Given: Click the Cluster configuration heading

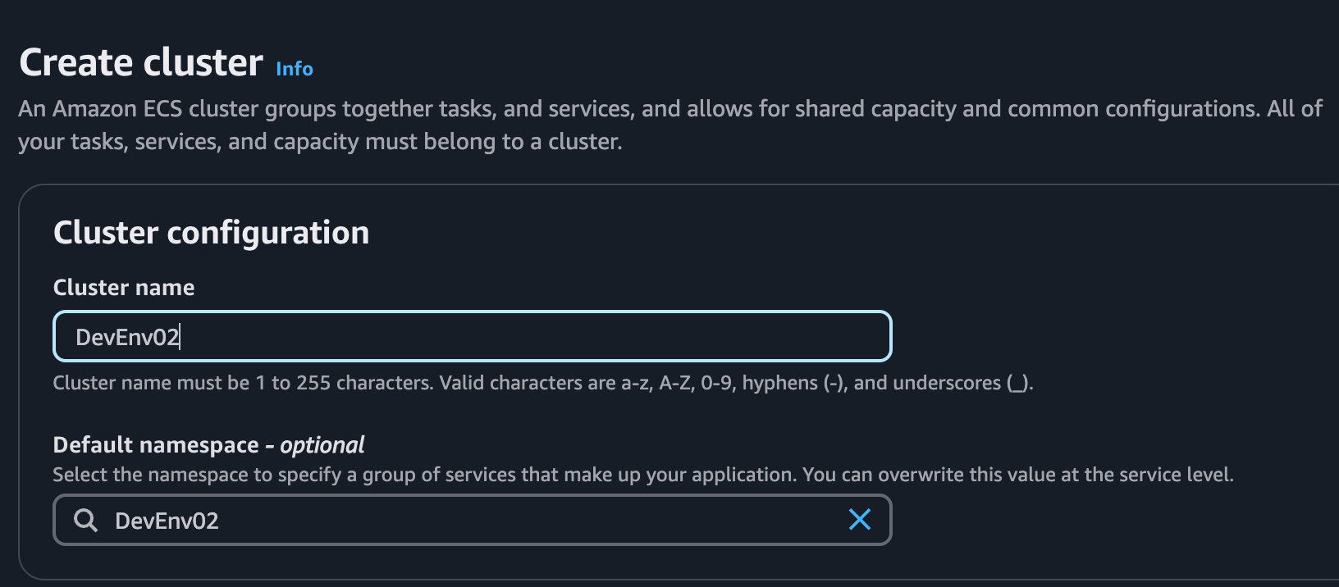Looking at the screenshot, I should [211, 233].
